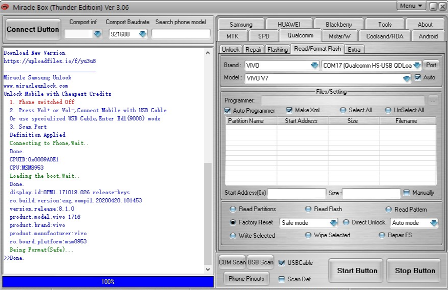Open the Repair sub-tab
This screenshot has width=448, height=290.
tap(253, 50)
